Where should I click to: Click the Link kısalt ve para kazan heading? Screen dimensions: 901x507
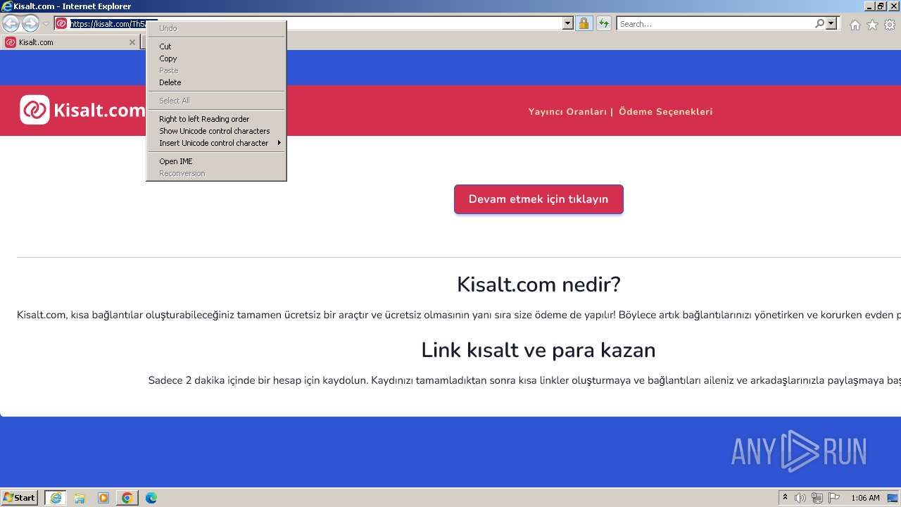coord(538,350)
